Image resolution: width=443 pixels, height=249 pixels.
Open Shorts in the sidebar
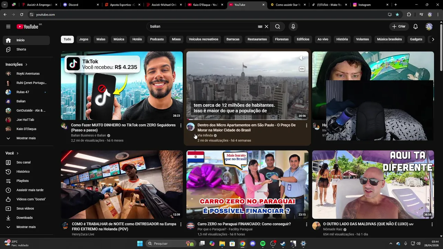pos(26,49)
